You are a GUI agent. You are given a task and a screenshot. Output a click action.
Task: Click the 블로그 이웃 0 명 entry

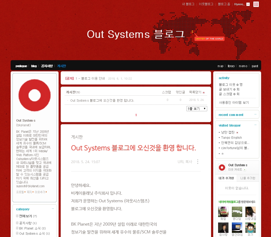[231, 85]
